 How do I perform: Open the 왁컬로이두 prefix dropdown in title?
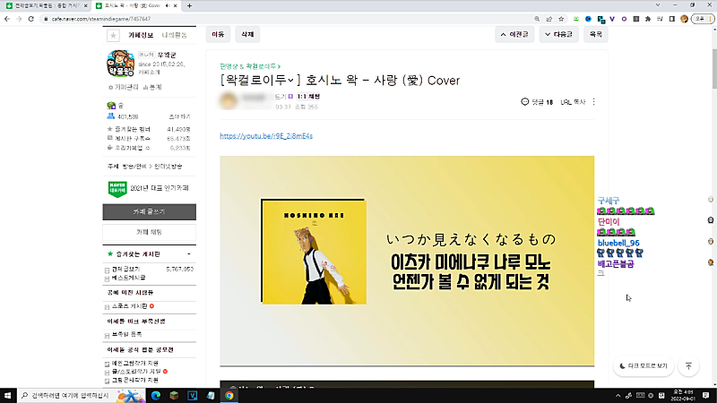pyautogui.click(x=290, y=81)
